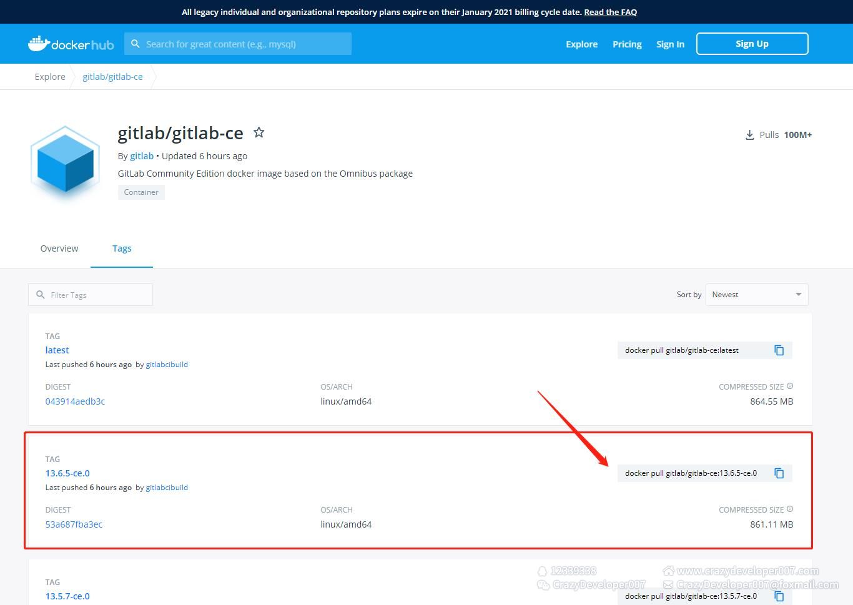Click linux/amd64 under the 13.6.5-ce.0 tag
The image size is (853, 605).
pos(346,524)
